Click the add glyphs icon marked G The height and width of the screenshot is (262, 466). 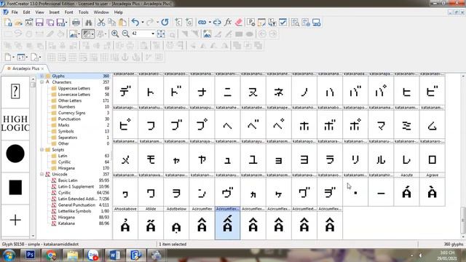pos(189,23)
